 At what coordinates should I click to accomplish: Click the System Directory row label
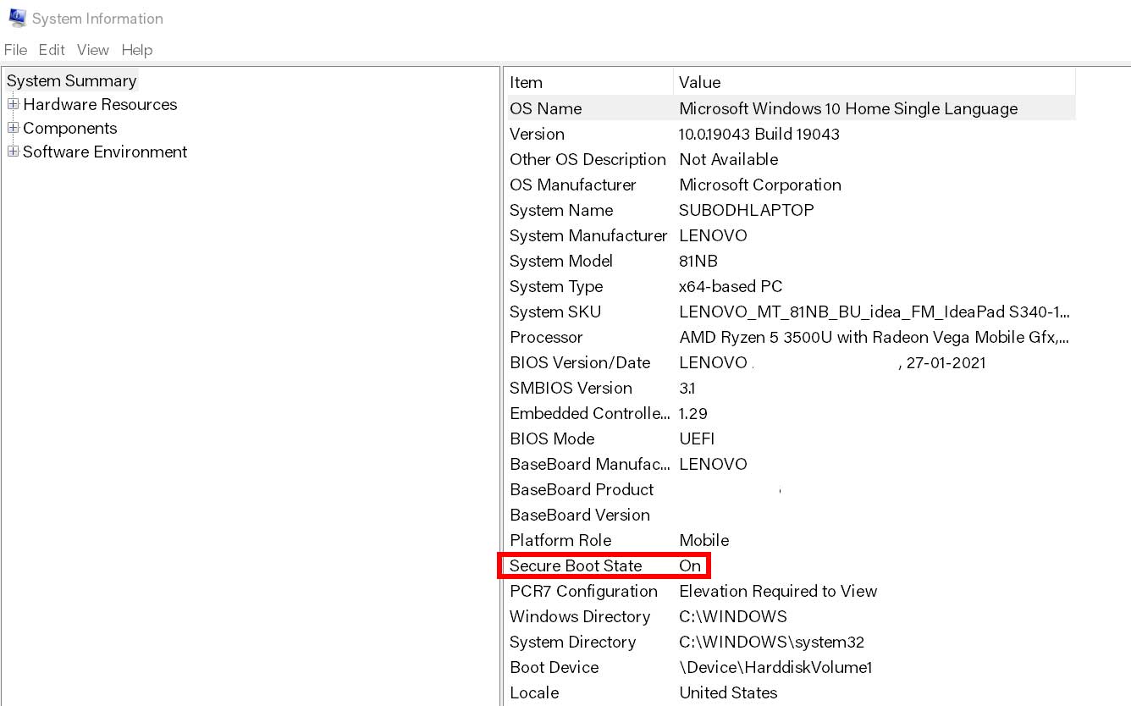573,642
